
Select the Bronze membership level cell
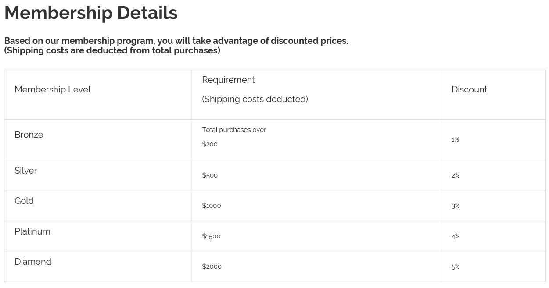pyautogui.click(x=29, y=135)
